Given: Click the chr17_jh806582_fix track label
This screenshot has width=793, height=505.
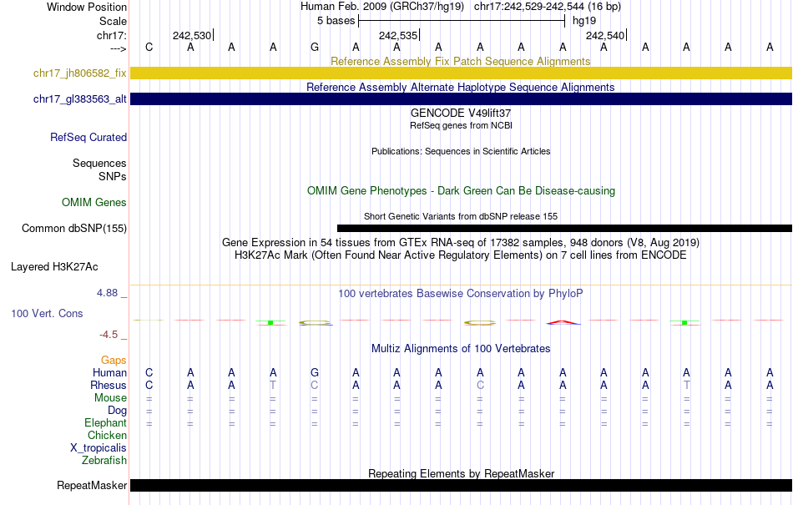Looking at the screenshot, I should (80, 73).
